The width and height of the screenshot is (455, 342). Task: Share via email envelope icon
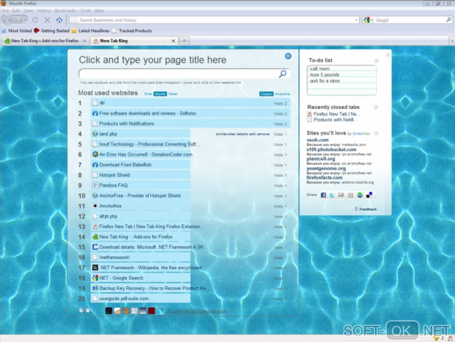click(341, 195)
